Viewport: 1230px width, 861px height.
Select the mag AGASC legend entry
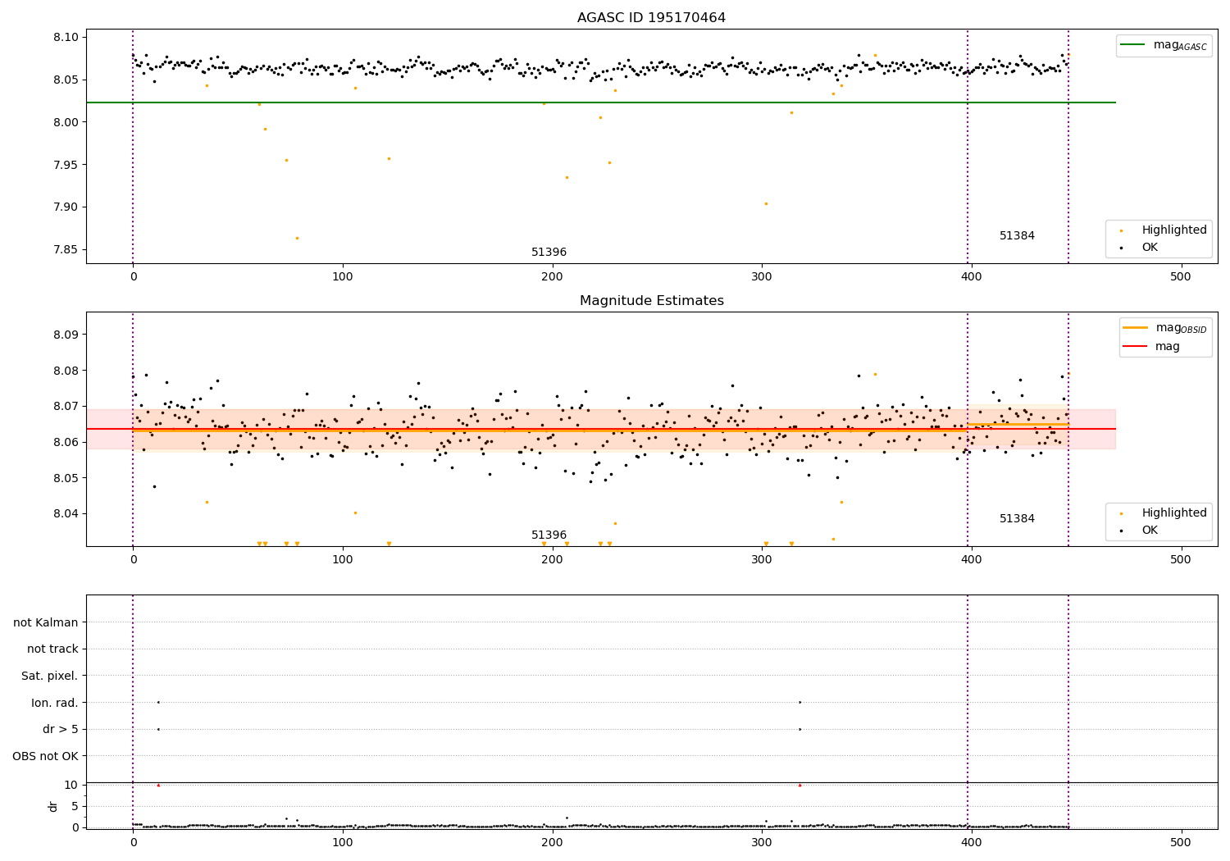(x=1164, y=45)
